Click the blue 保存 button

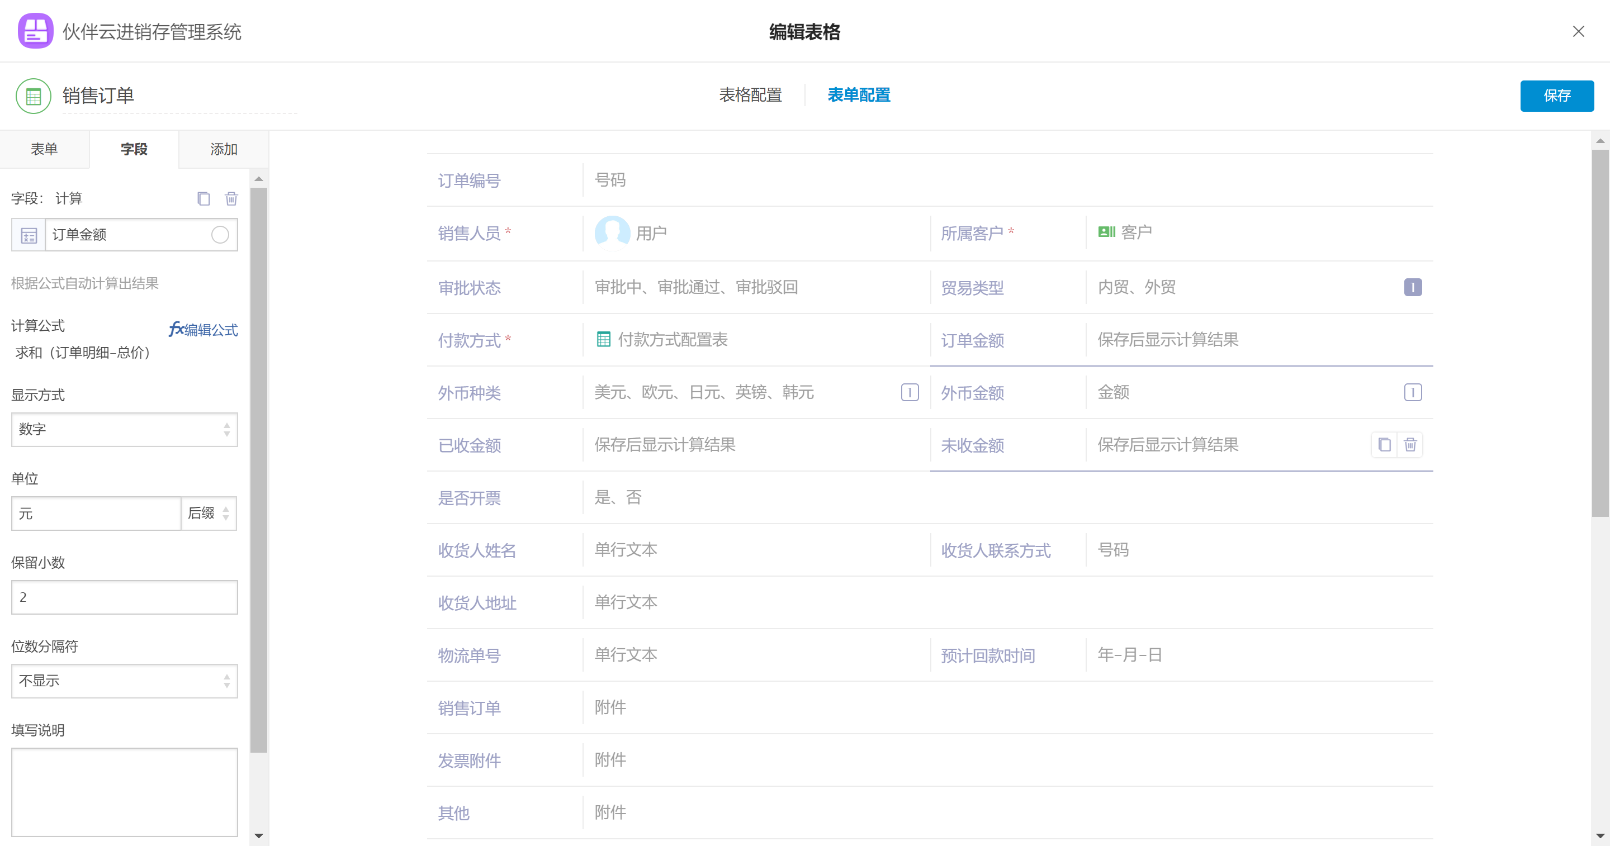click(1556, 96)
